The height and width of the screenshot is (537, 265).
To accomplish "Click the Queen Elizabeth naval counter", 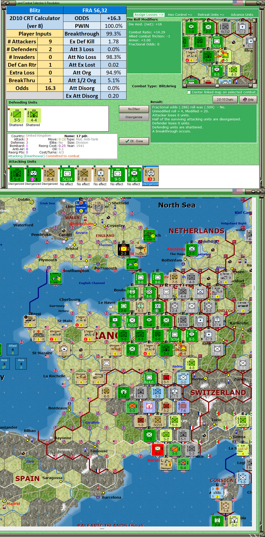I will (x=38, y=335).
